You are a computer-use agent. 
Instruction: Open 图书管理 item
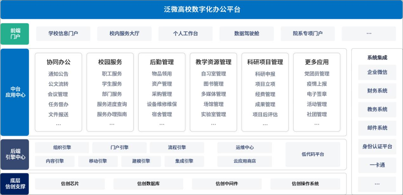coord(213,84)
